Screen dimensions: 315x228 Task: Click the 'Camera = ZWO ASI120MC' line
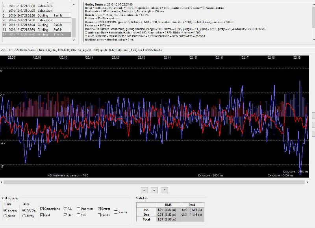[x=159, y=22]
